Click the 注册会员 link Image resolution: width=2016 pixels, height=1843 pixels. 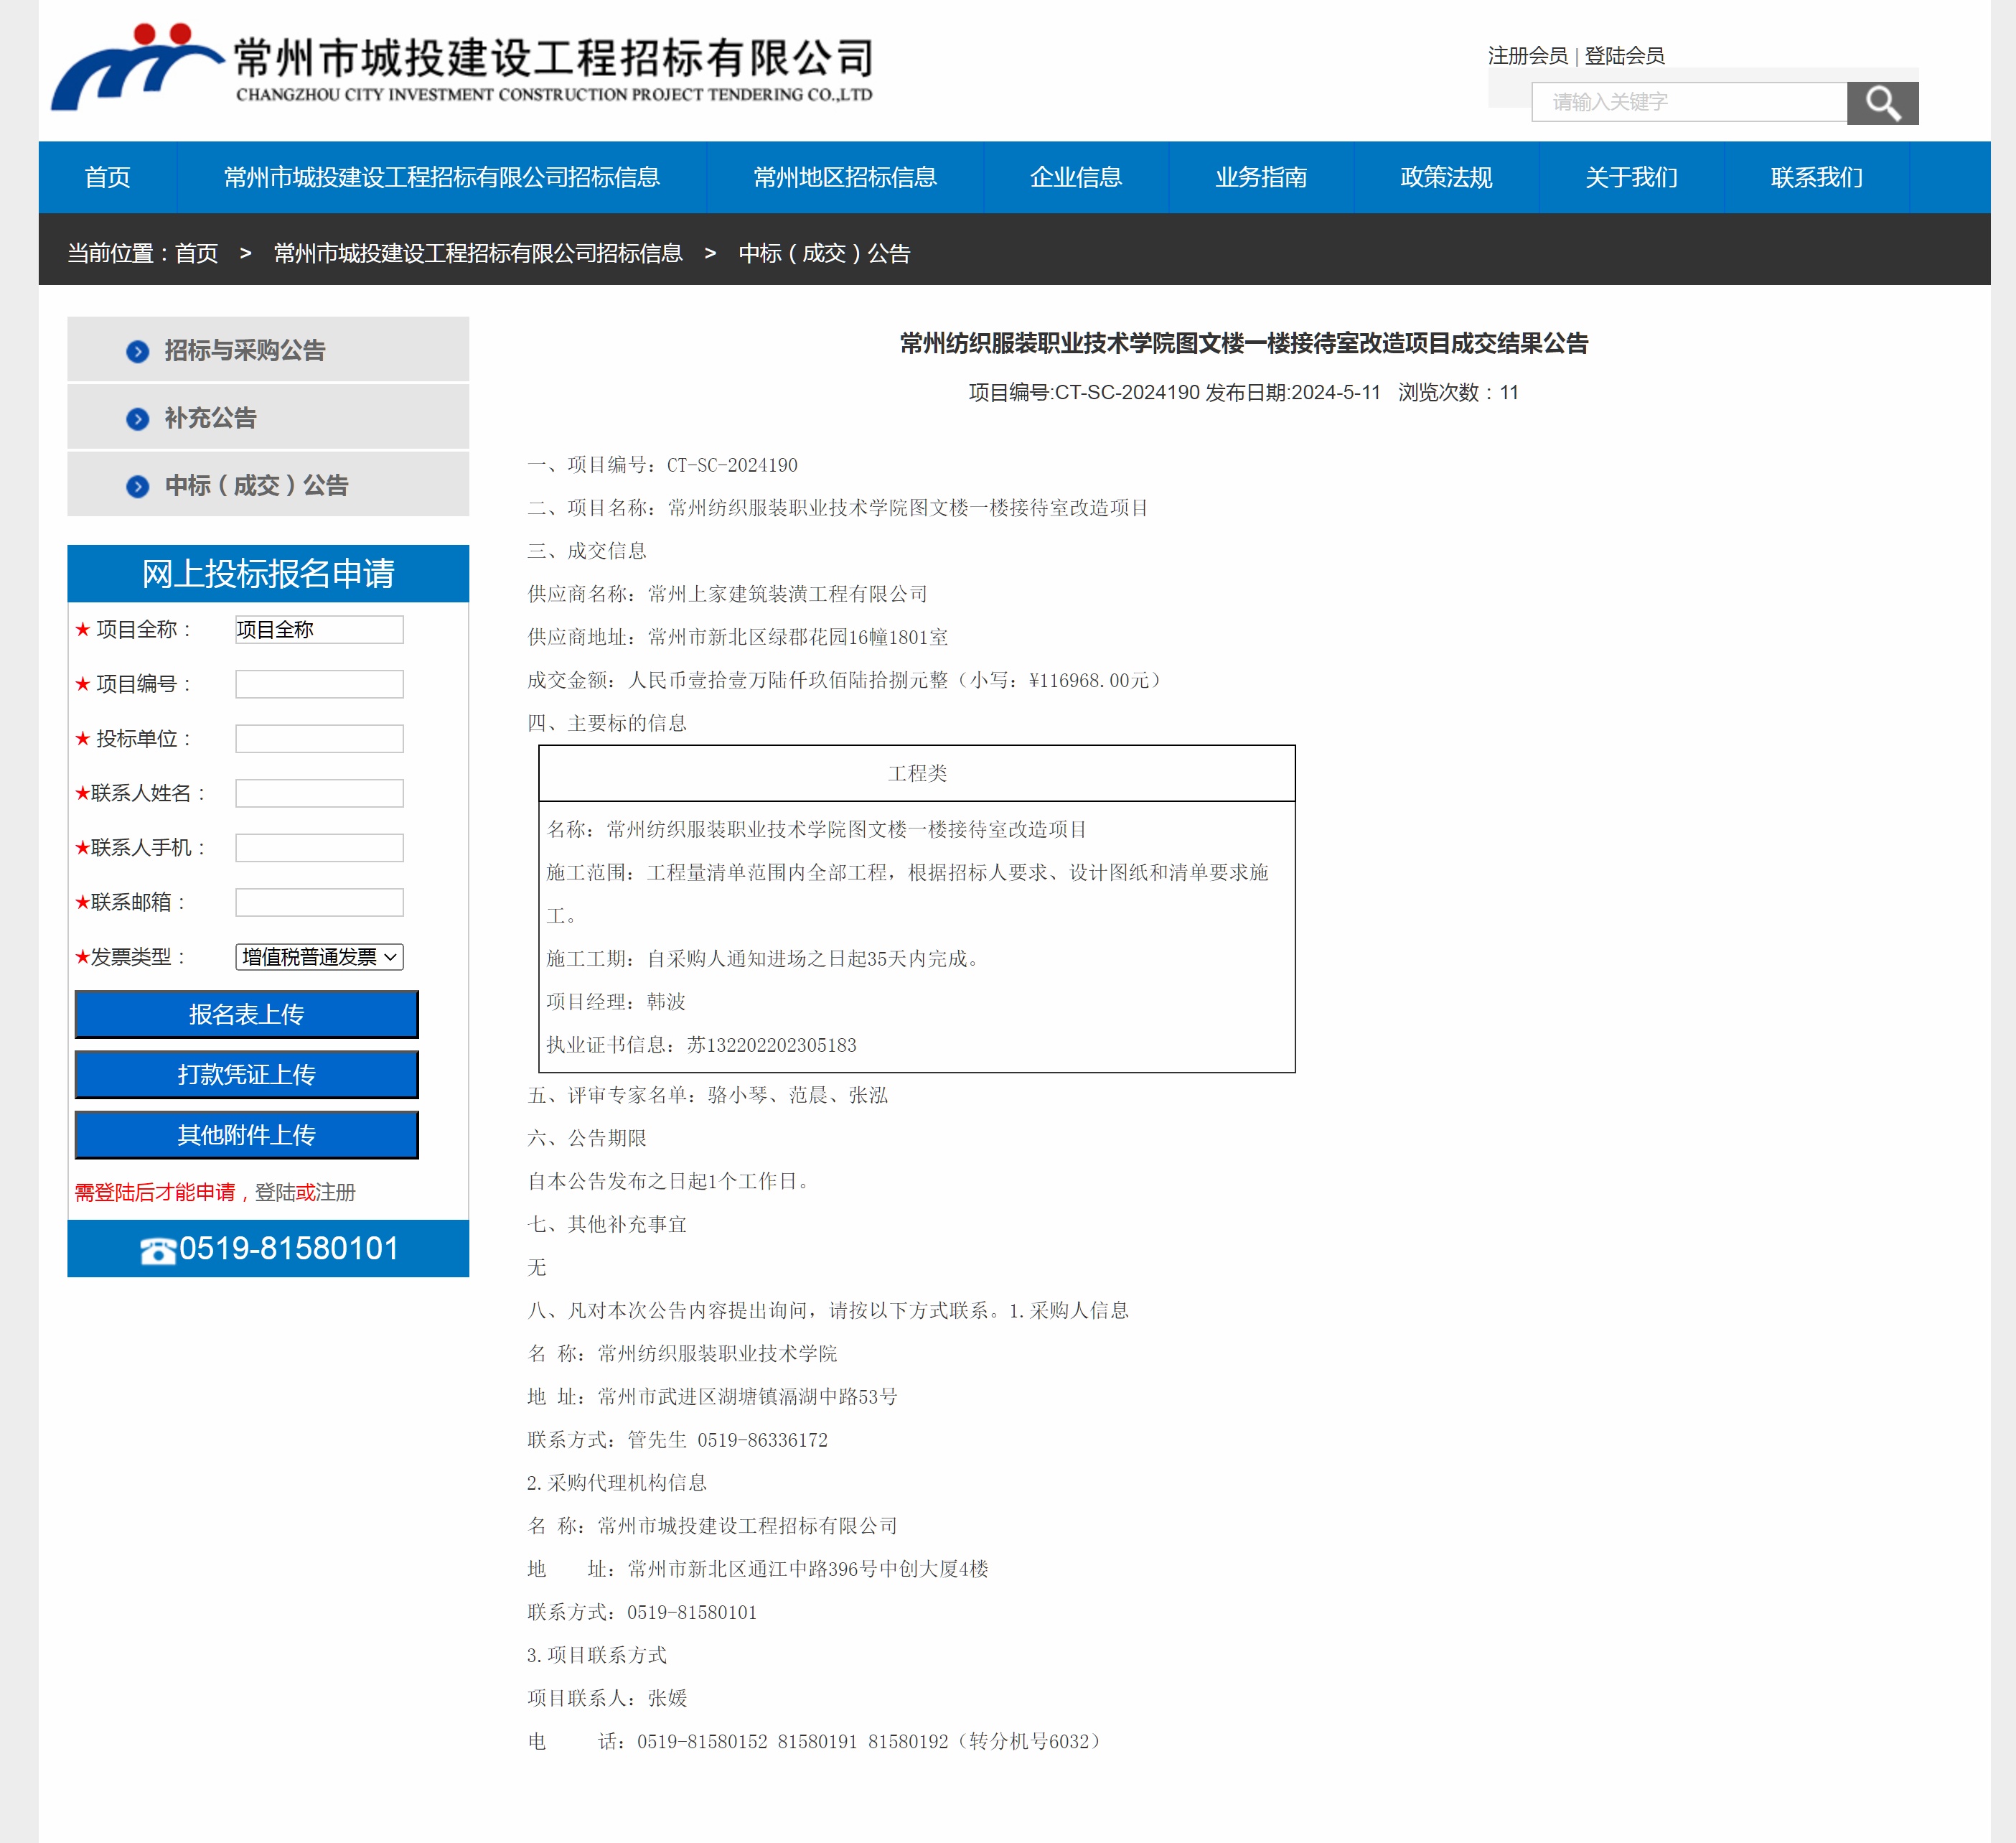click(1526, 56)
